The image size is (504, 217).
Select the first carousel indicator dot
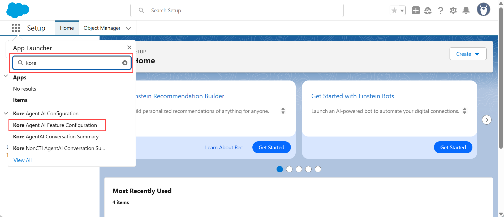280,169
